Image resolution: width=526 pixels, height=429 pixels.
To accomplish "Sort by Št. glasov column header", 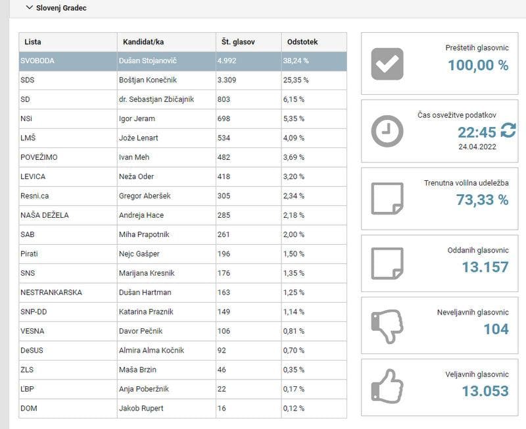I will coord(238,42).
